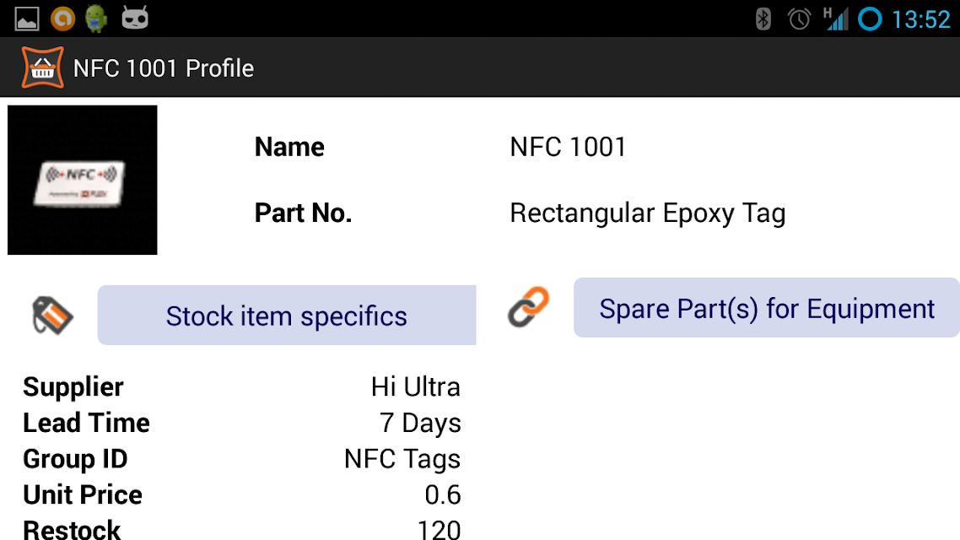Click the chain link icon

tap(528, 307)
